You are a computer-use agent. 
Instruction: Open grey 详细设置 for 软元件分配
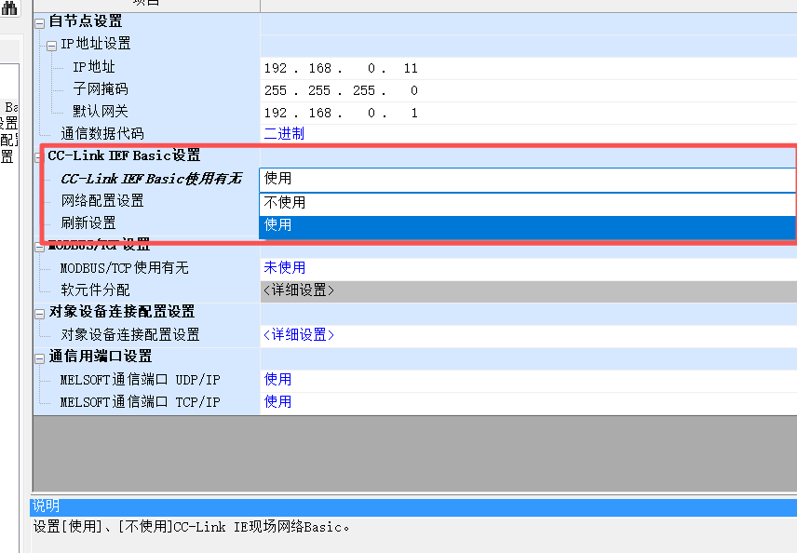coord(529,290)
